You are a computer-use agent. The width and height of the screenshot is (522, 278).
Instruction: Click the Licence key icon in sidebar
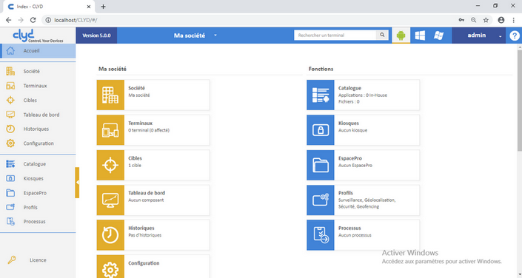(x=12, y=260)
